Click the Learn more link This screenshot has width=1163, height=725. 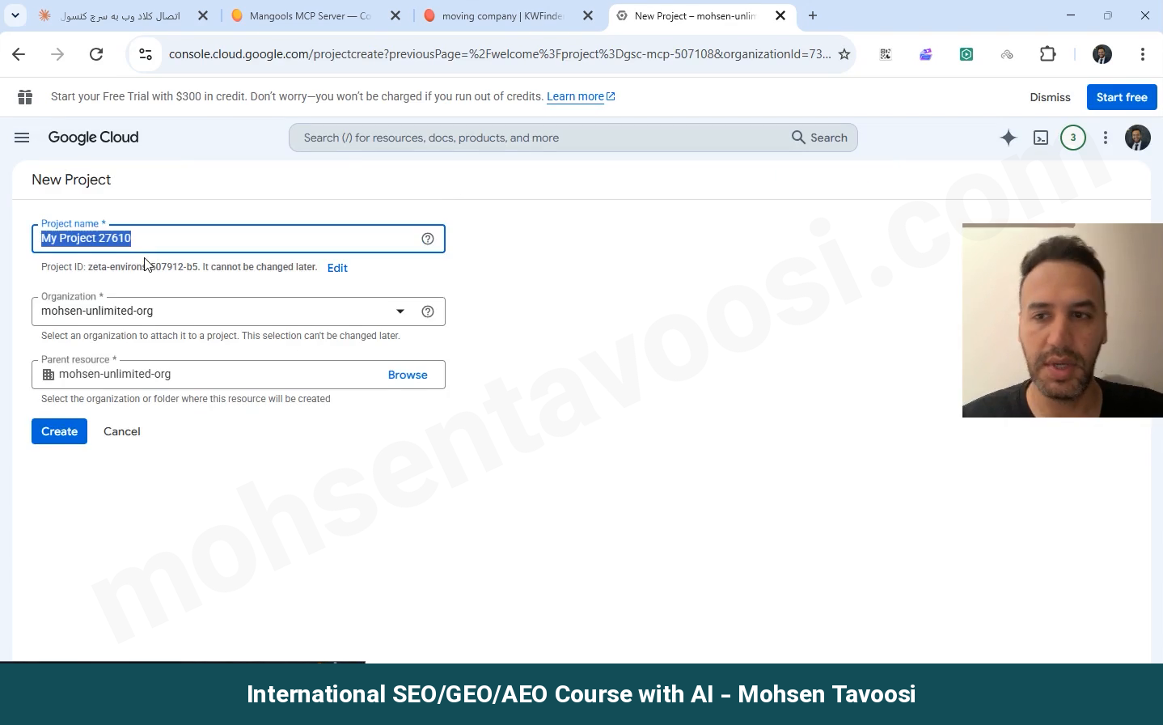pyautogui.click(x=581, y=96)
